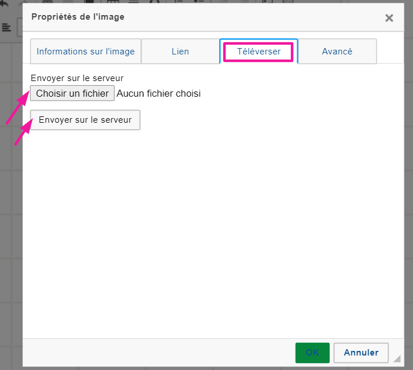Go to the Avancé tab
This screenshot has width=413, height=370.
pyautogui.click(x=337, y=52)
